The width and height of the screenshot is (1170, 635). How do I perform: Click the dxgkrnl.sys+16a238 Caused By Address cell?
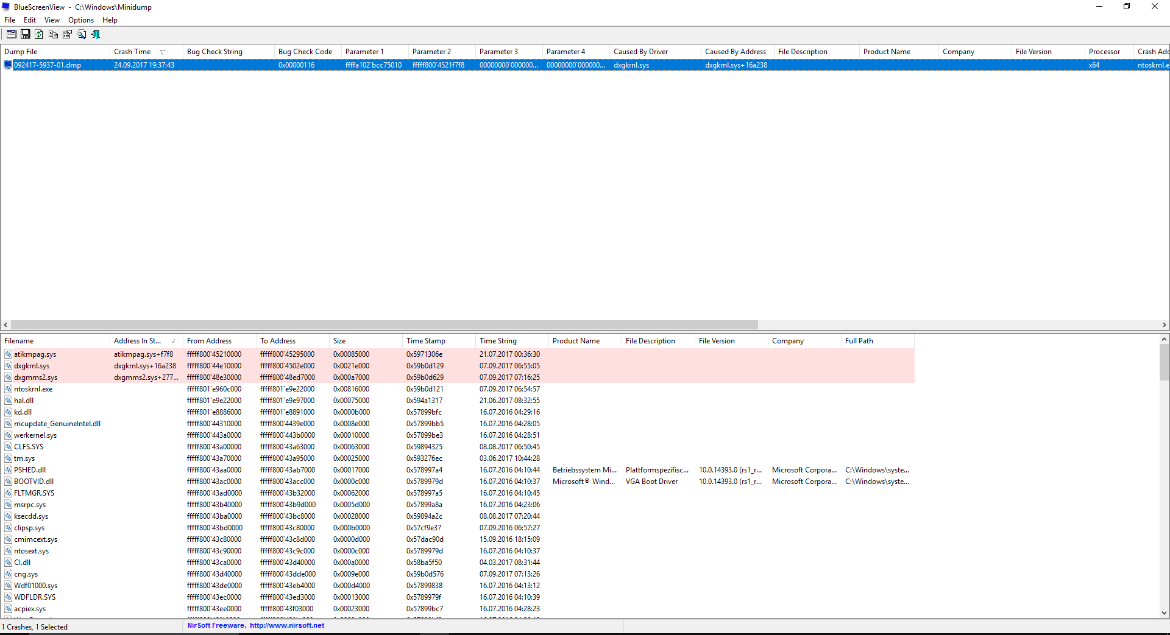(x=737, y=65)
